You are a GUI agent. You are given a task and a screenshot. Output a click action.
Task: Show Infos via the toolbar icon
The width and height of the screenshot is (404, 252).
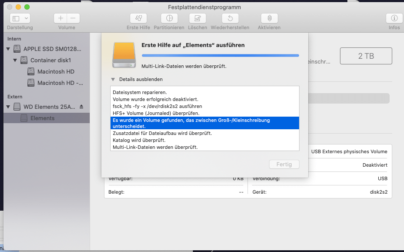(x=394, y=18)
